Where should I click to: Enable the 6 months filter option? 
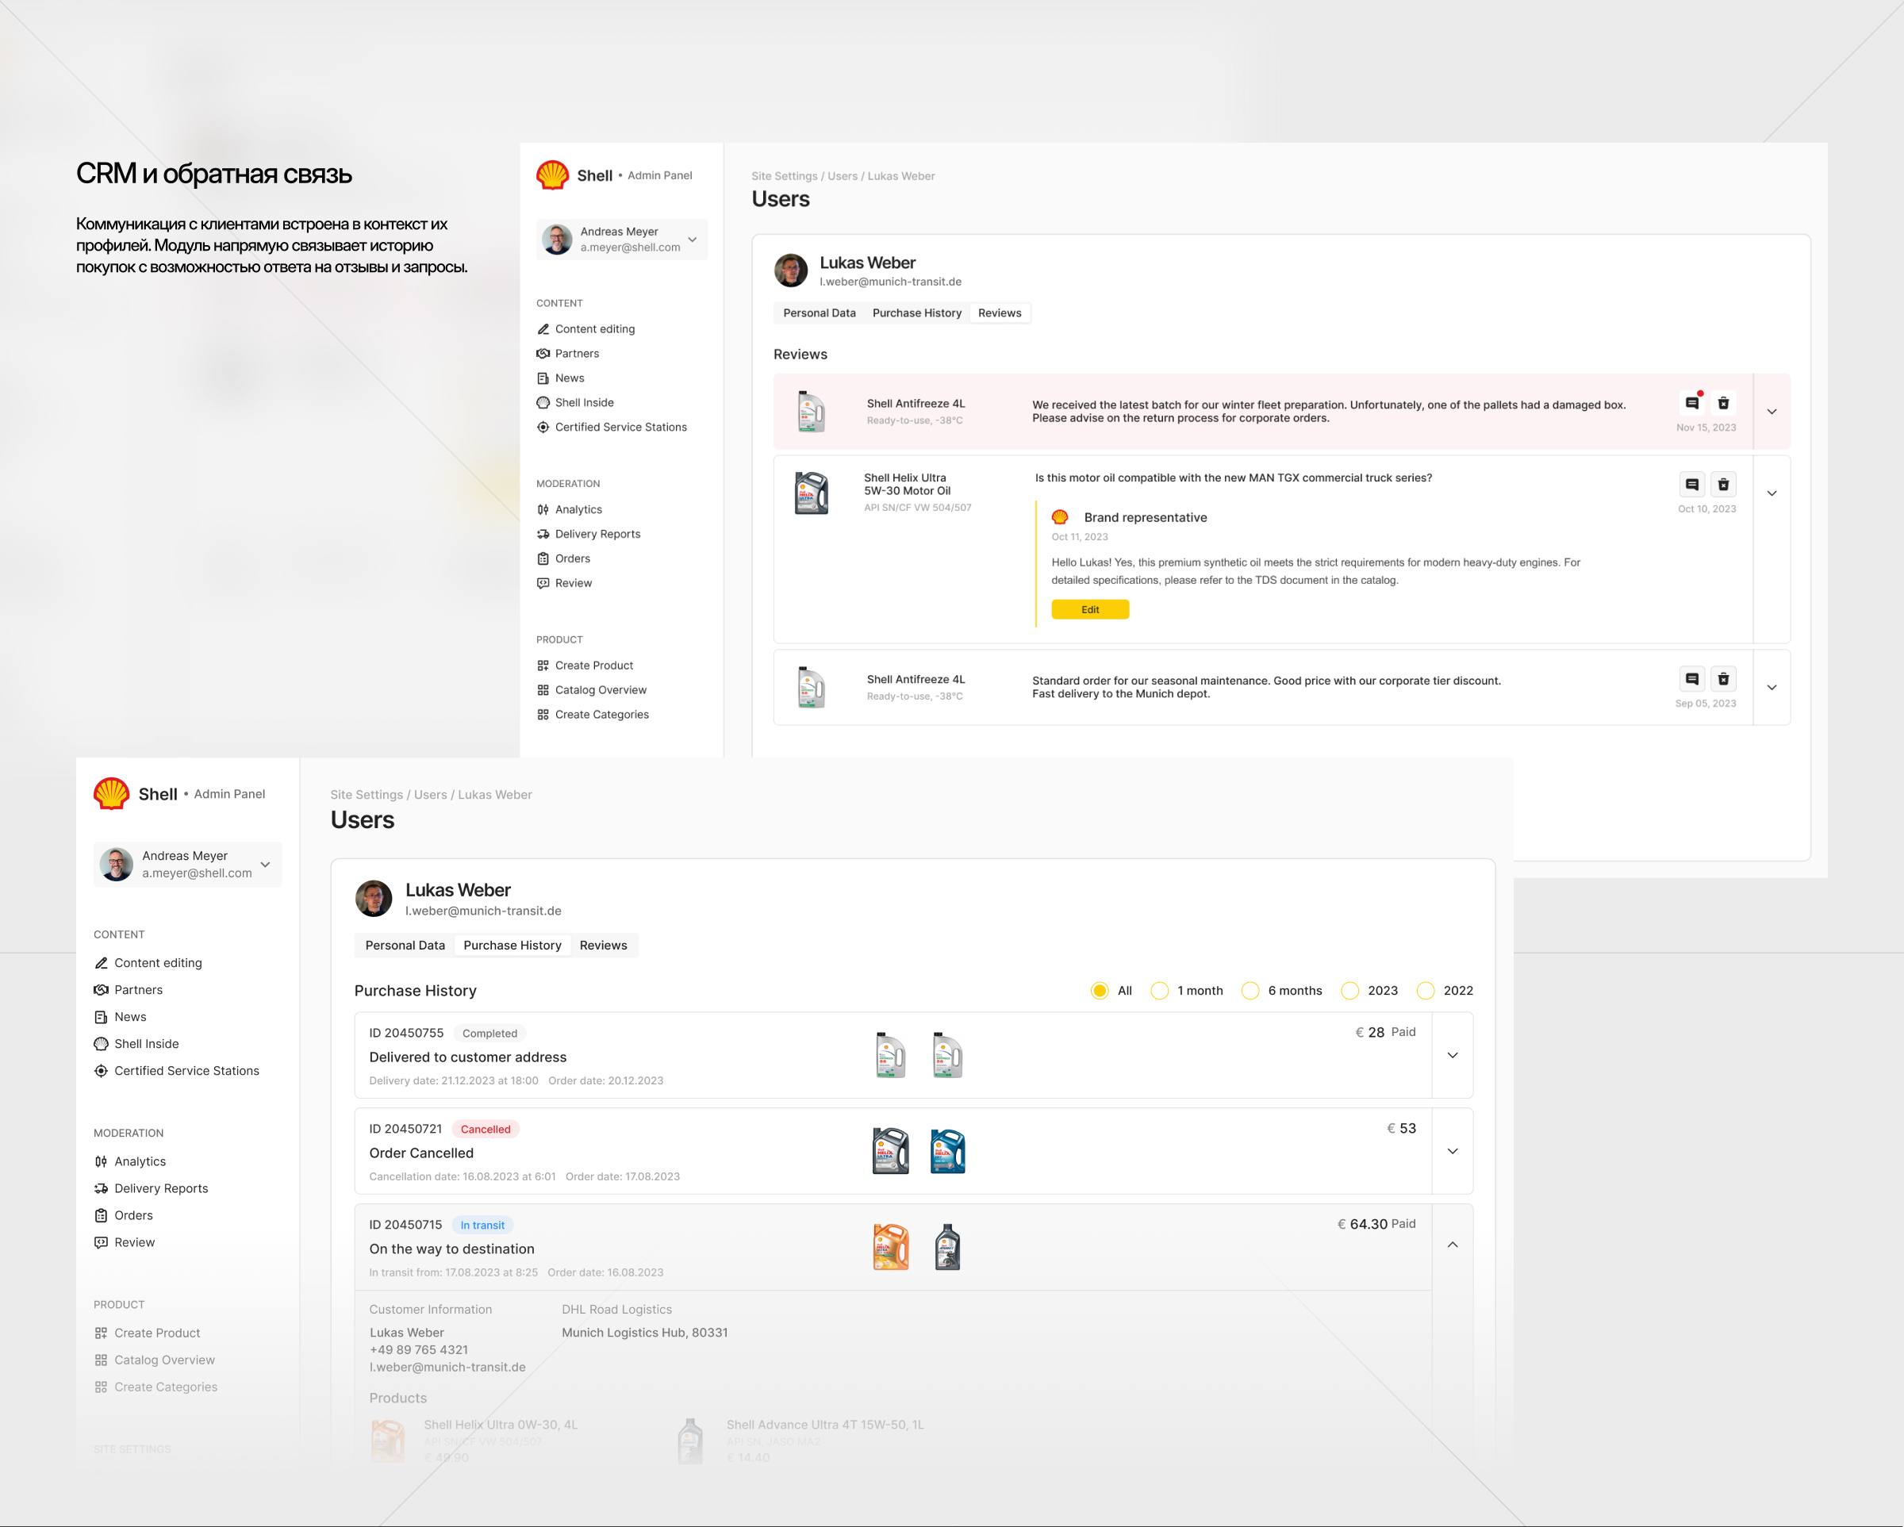point(1250,990)
